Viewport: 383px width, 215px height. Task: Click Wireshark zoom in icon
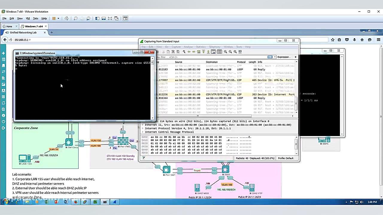click(225, 52)
